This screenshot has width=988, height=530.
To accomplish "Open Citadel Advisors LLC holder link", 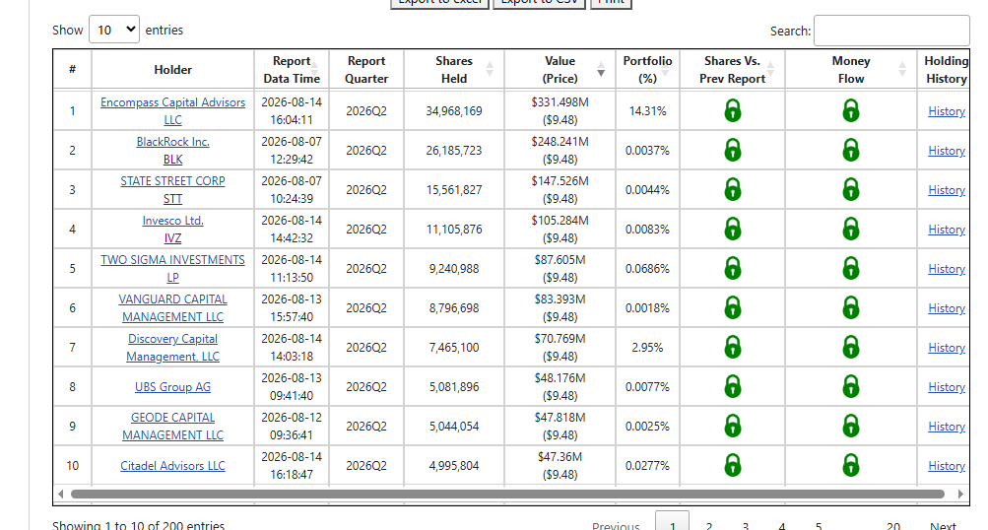I will coord(172,466).
